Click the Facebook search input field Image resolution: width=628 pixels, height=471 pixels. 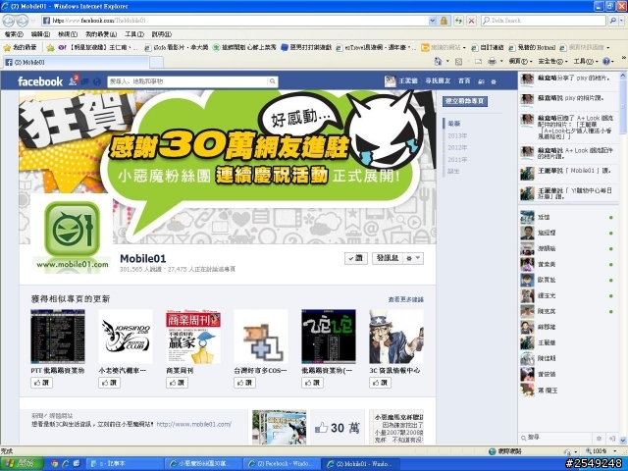coord(187,81)
